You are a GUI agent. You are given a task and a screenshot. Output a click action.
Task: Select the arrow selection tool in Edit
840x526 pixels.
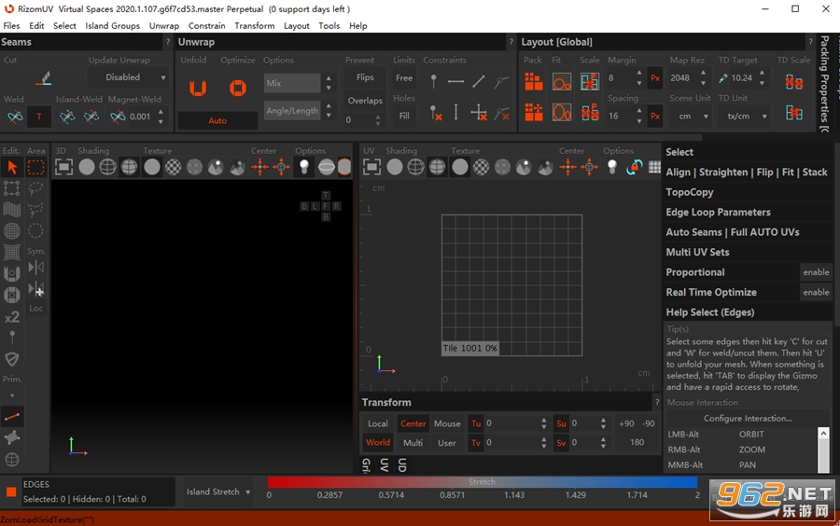pyautogui.click(x=12, y=168)
